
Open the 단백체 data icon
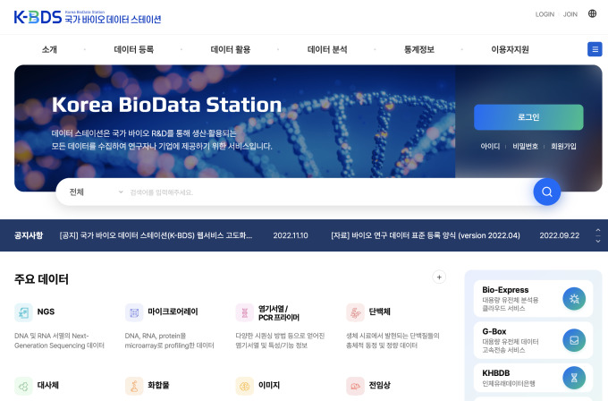(x=355, y=312)
